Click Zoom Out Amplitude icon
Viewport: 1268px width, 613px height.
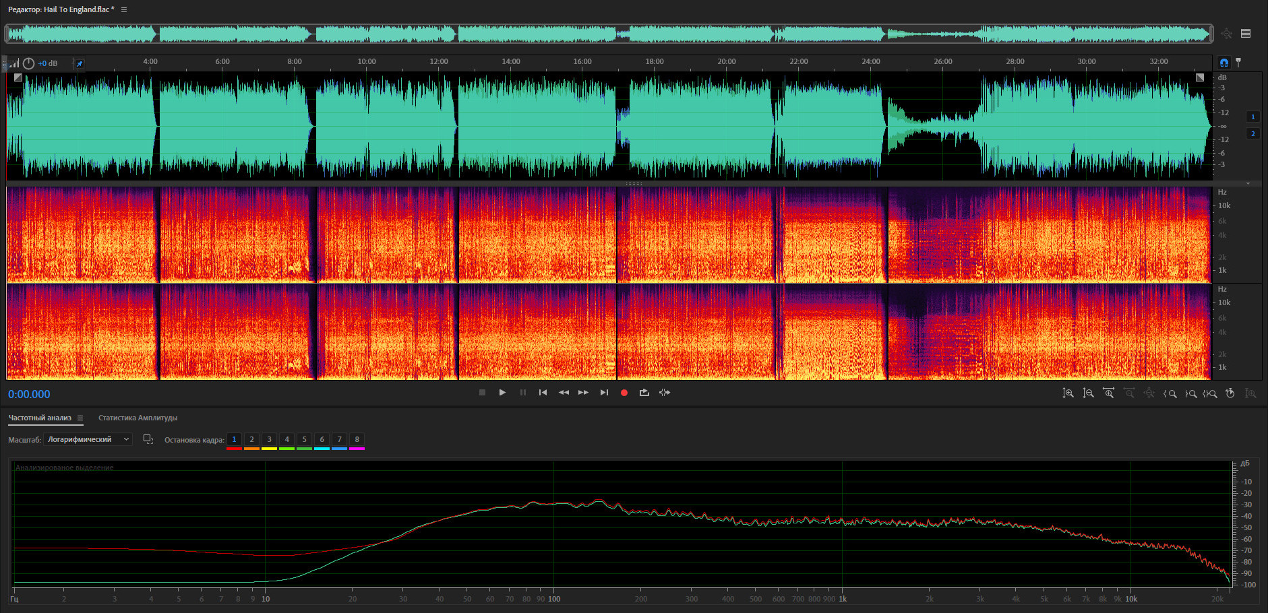coord(1088,393)
